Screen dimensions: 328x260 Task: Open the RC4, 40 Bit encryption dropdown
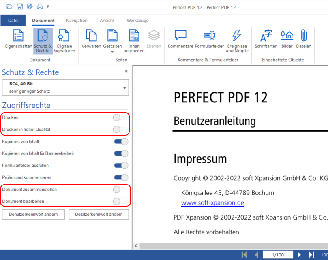124,87
